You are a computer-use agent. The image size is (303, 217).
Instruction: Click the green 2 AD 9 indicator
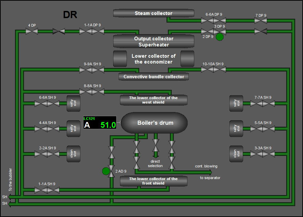click(106, 171)
